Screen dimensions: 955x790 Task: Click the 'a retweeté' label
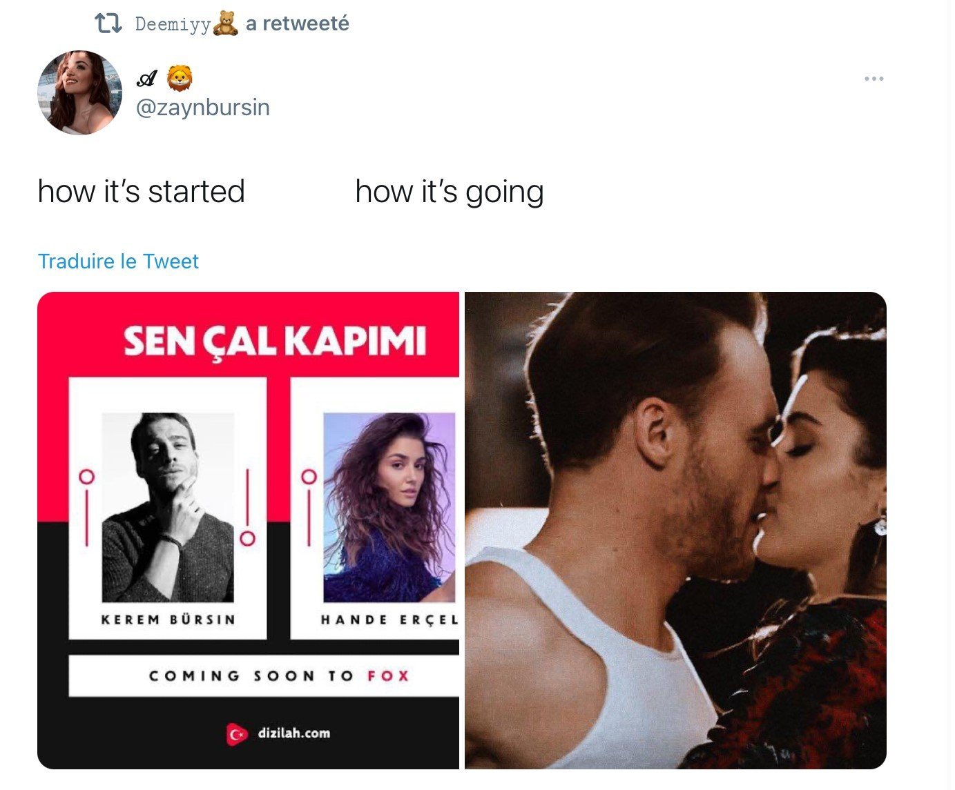[298, 23]
